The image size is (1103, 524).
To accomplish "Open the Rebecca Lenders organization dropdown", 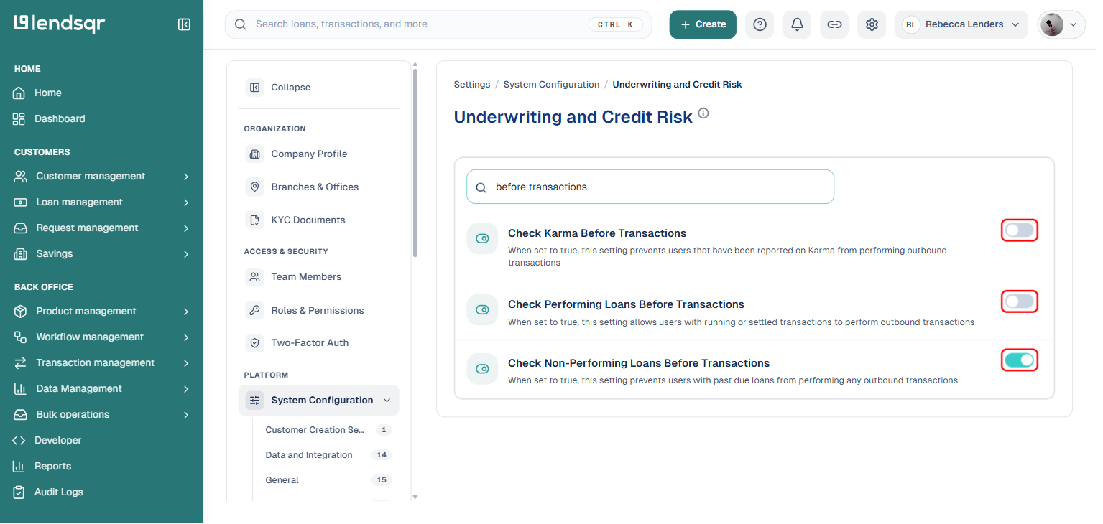I will tap(961, 24).
